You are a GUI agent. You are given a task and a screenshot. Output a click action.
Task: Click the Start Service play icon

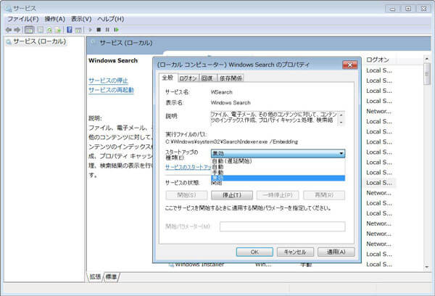[x=90, y=30]
